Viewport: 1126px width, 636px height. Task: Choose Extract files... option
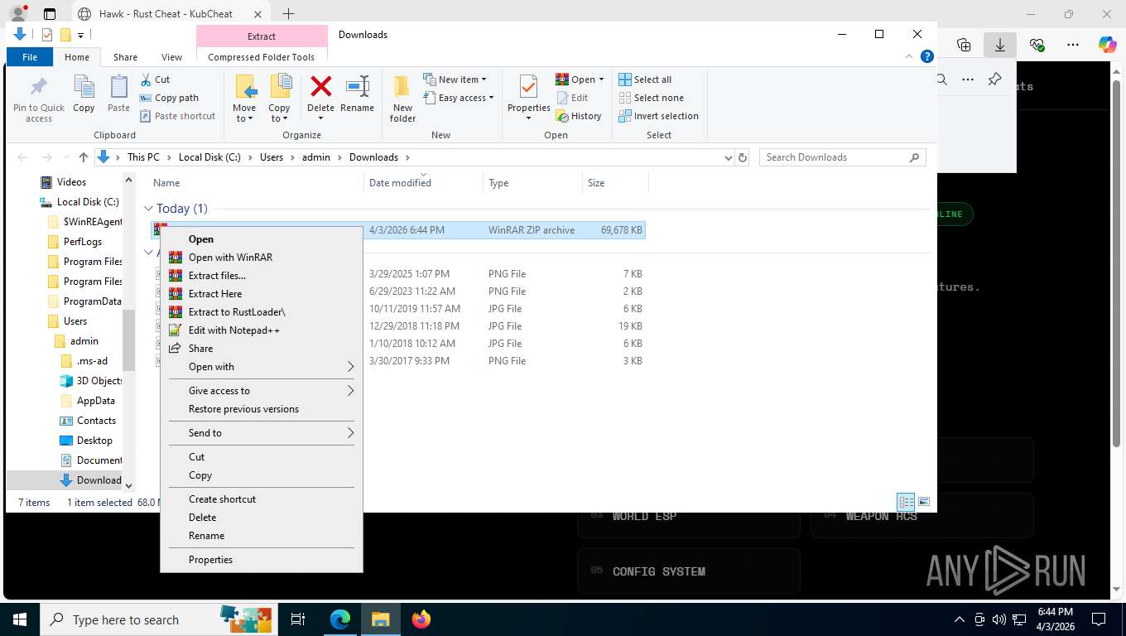tap(262, 276)
